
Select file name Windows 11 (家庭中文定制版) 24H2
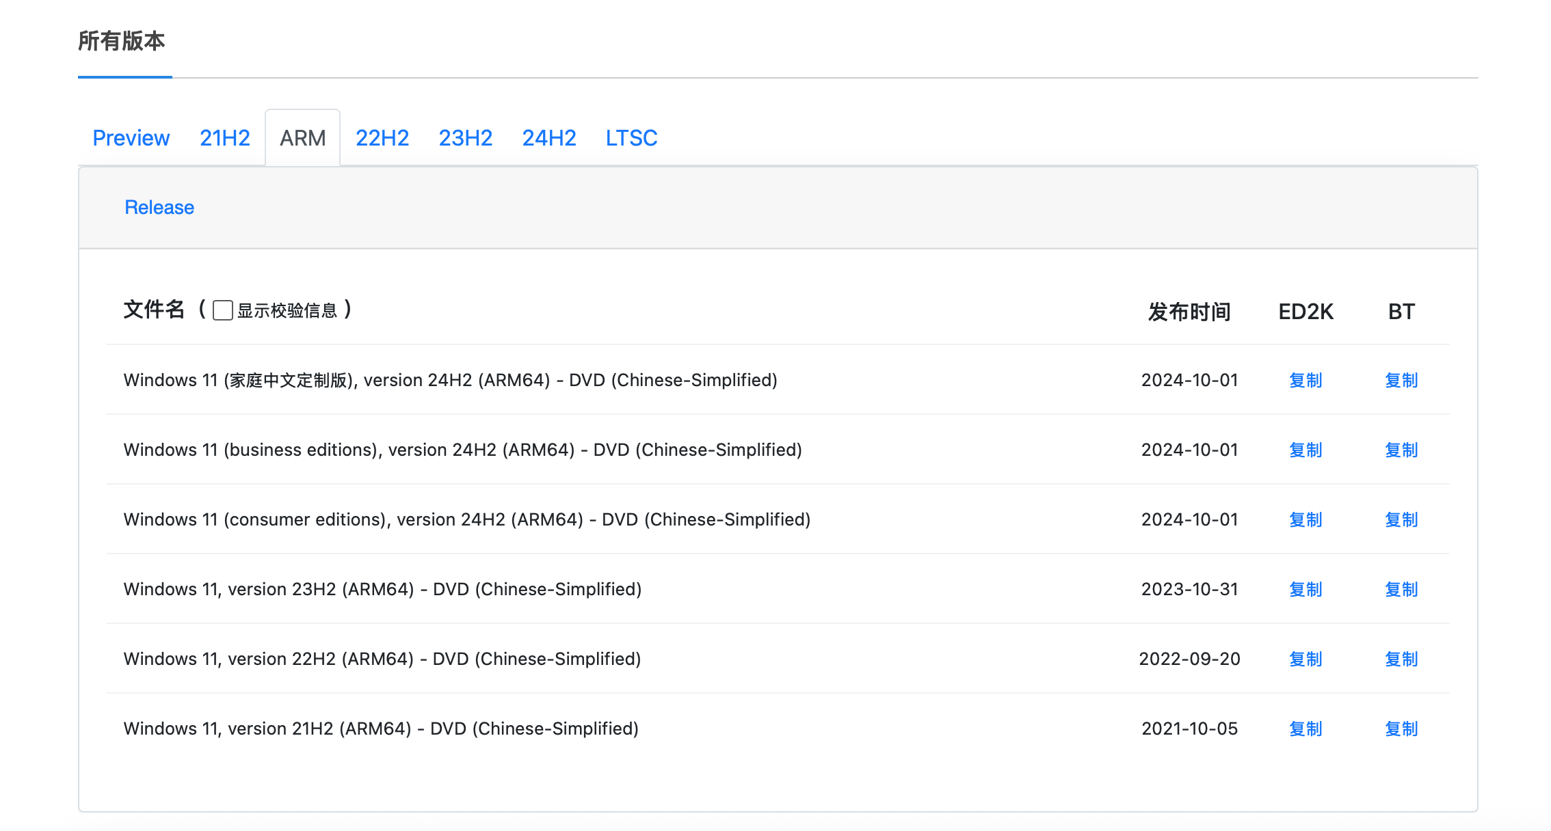tap(450, 380)
